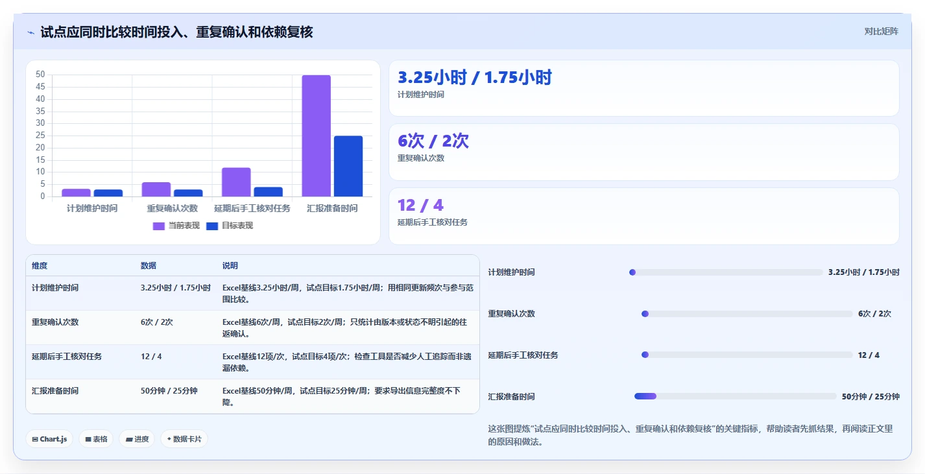Image resolution: width=925 pixels, height=474 pixels.
Task: Click the panel title 试点应同时比较时间投入
Action: click(176, 32)
